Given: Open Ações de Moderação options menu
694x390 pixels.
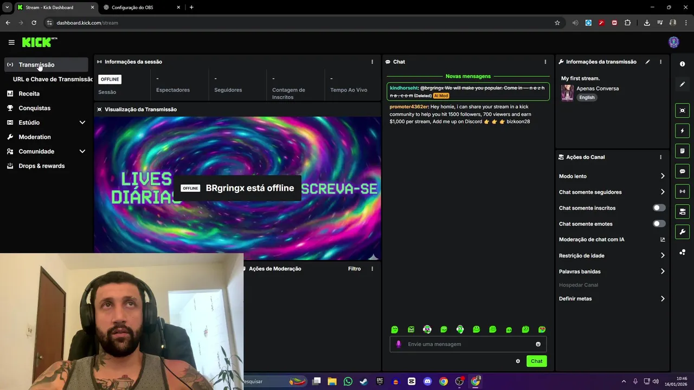Looking at the screenshot, I should (372, 269).
